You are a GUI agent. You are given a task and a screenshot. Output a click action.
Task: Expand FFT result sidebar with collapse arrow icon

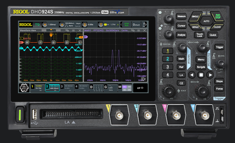pos(143,79)
